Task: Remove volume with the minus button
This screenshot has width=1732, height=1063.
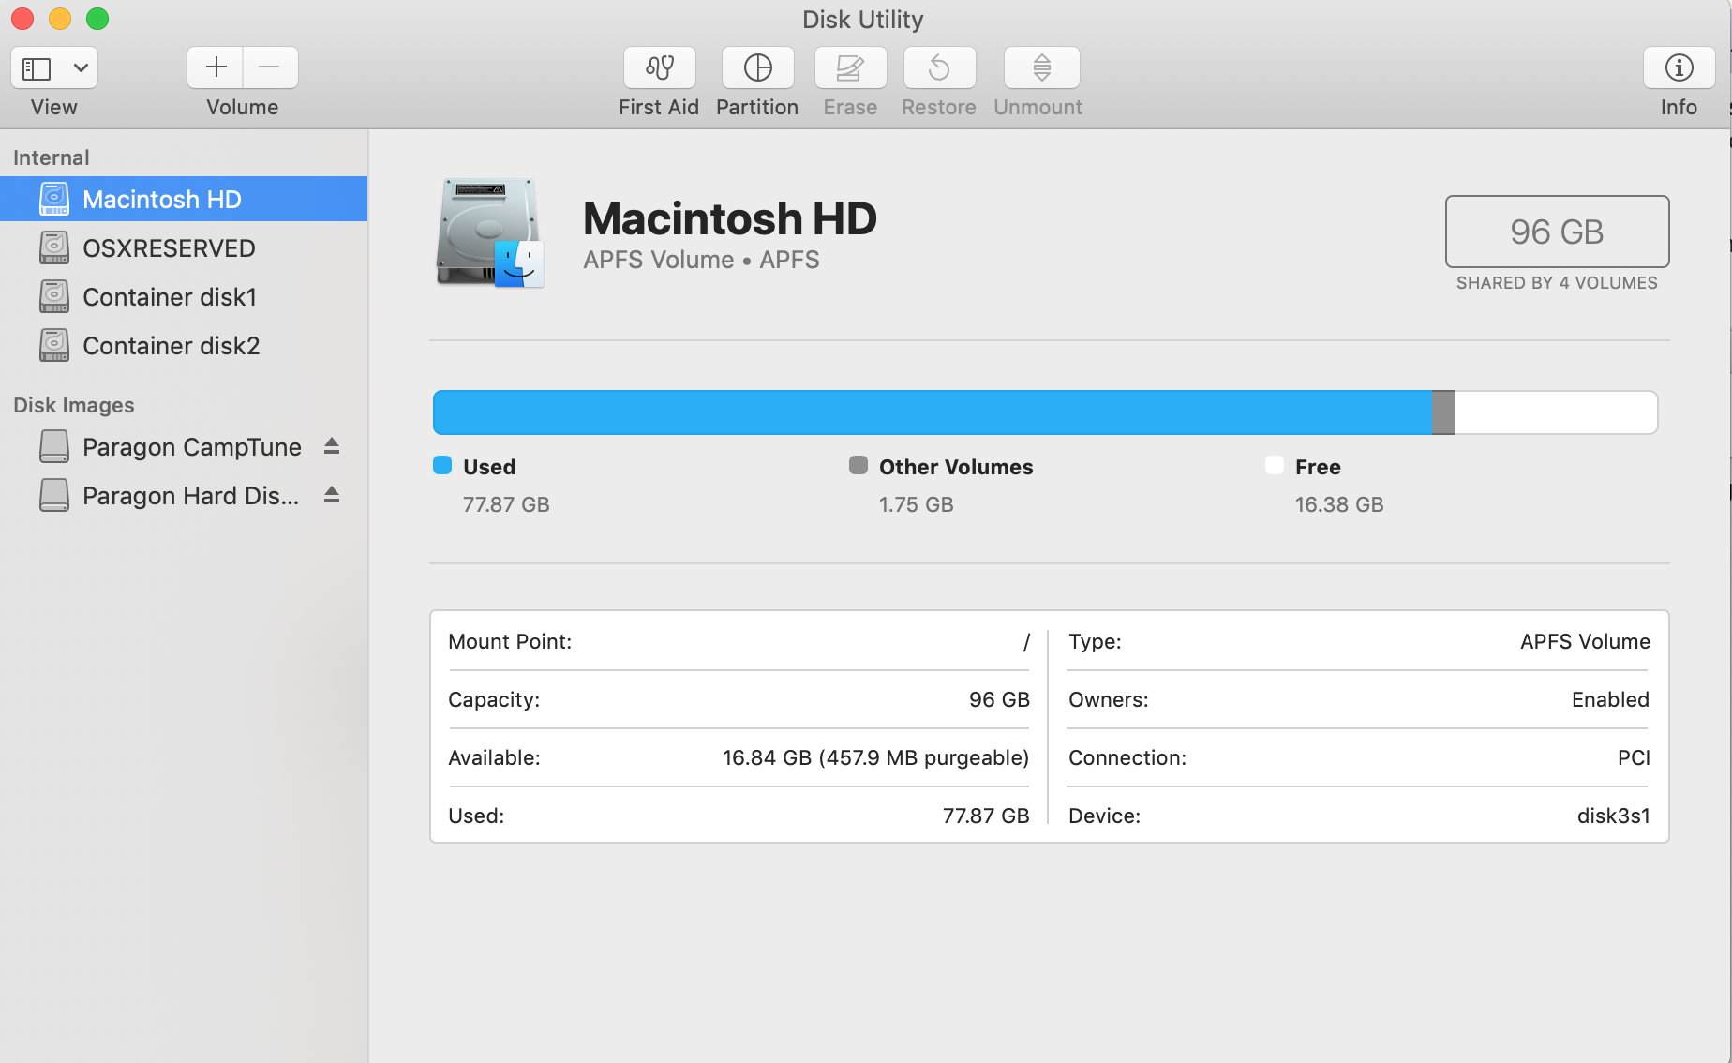Action: (270, 67)
